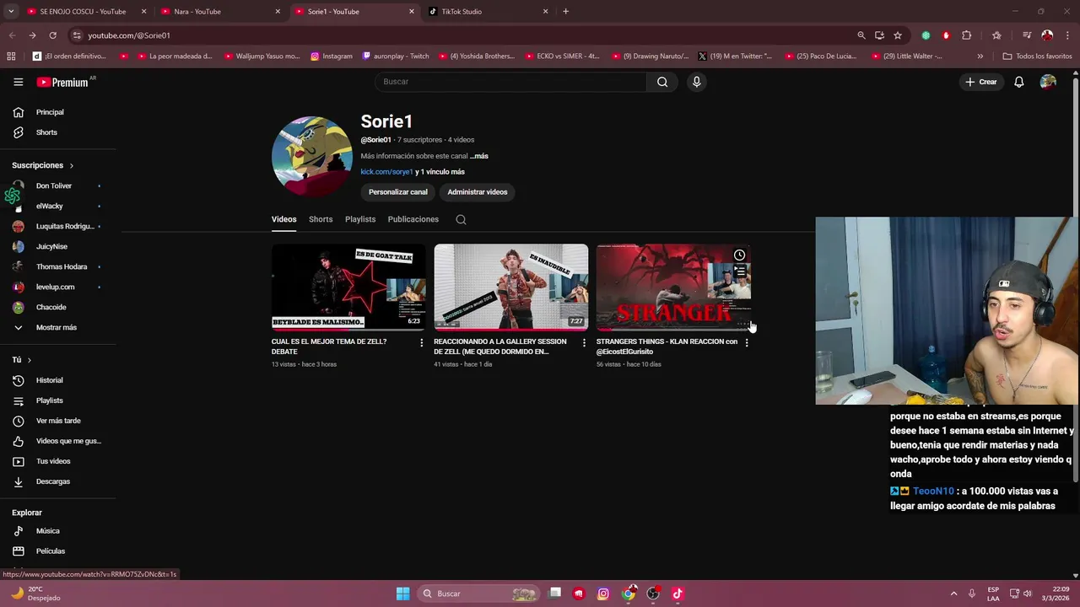Search within channel using magnifier icon
Screen dimensions: 1080x607
[x=461, y=219]
